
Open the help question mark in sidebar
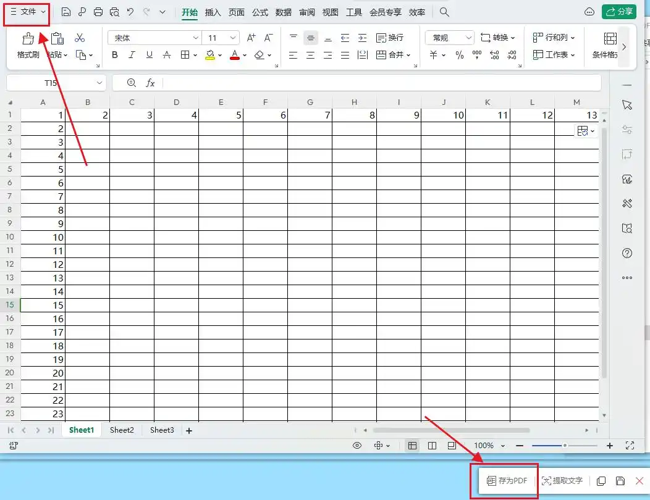coord(627,253)
